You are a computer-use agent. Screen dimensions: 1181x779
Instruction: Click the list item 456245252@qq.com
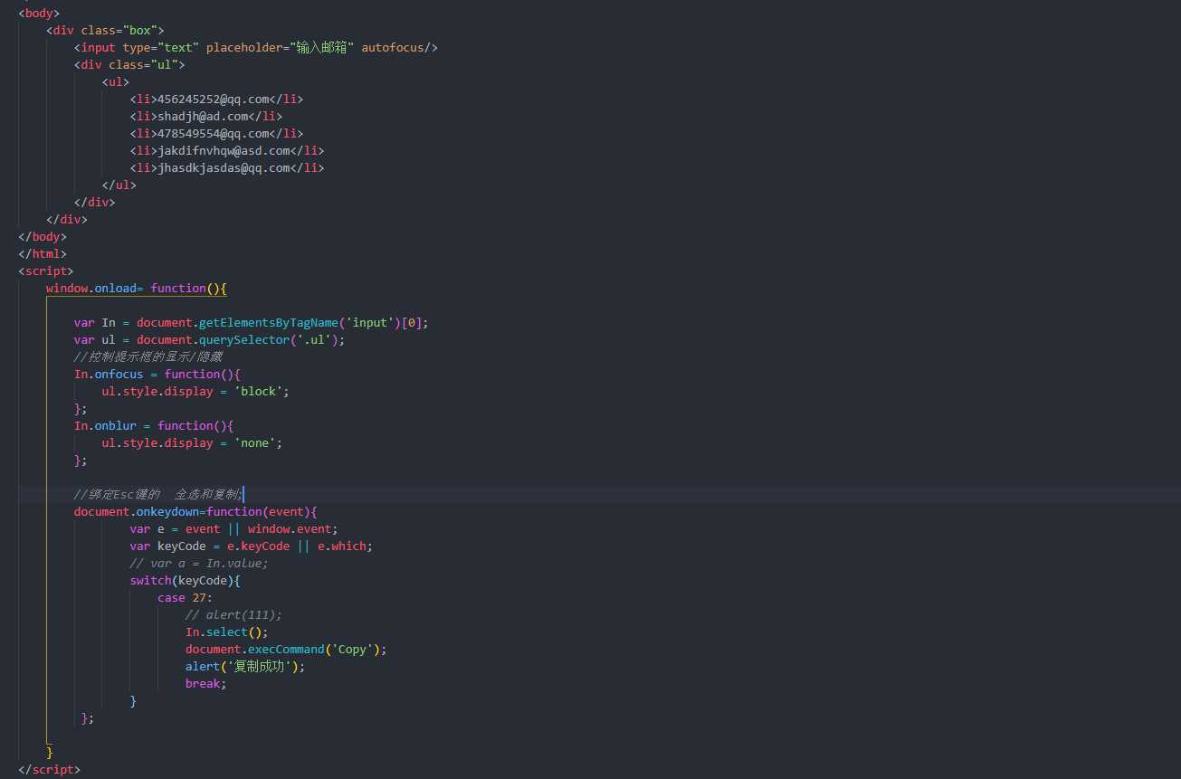pyautogui.click(x=216, y=99)
